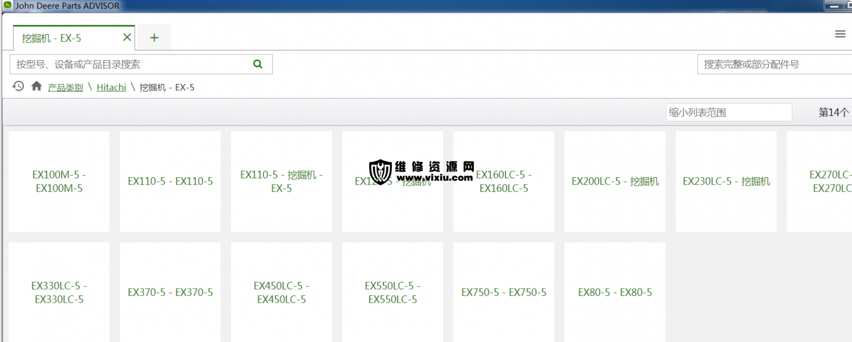
Task: Open the EX80-5 - EX80-5 card
Action: [x=615, y=293]
